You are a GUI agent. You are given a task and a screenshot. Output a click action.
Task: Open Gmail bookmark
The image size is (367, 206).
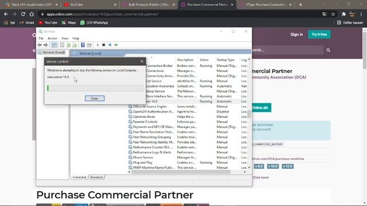click(x=27, y=23)
